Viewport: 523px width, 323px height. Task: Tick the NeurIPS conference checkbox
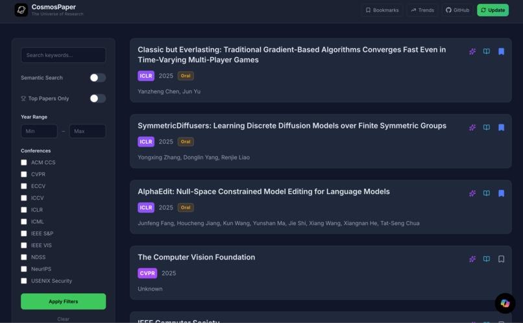23,269
